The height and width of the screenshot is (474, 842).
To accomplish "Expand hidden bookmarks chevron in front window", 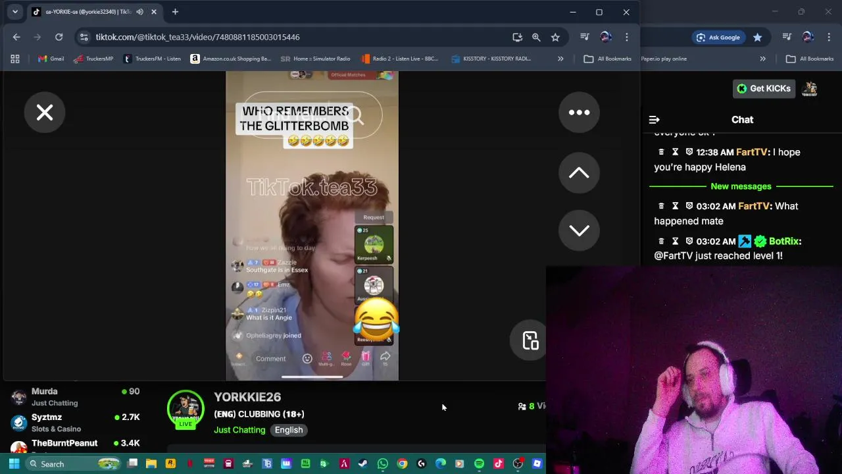I will (x=560, y=59).
